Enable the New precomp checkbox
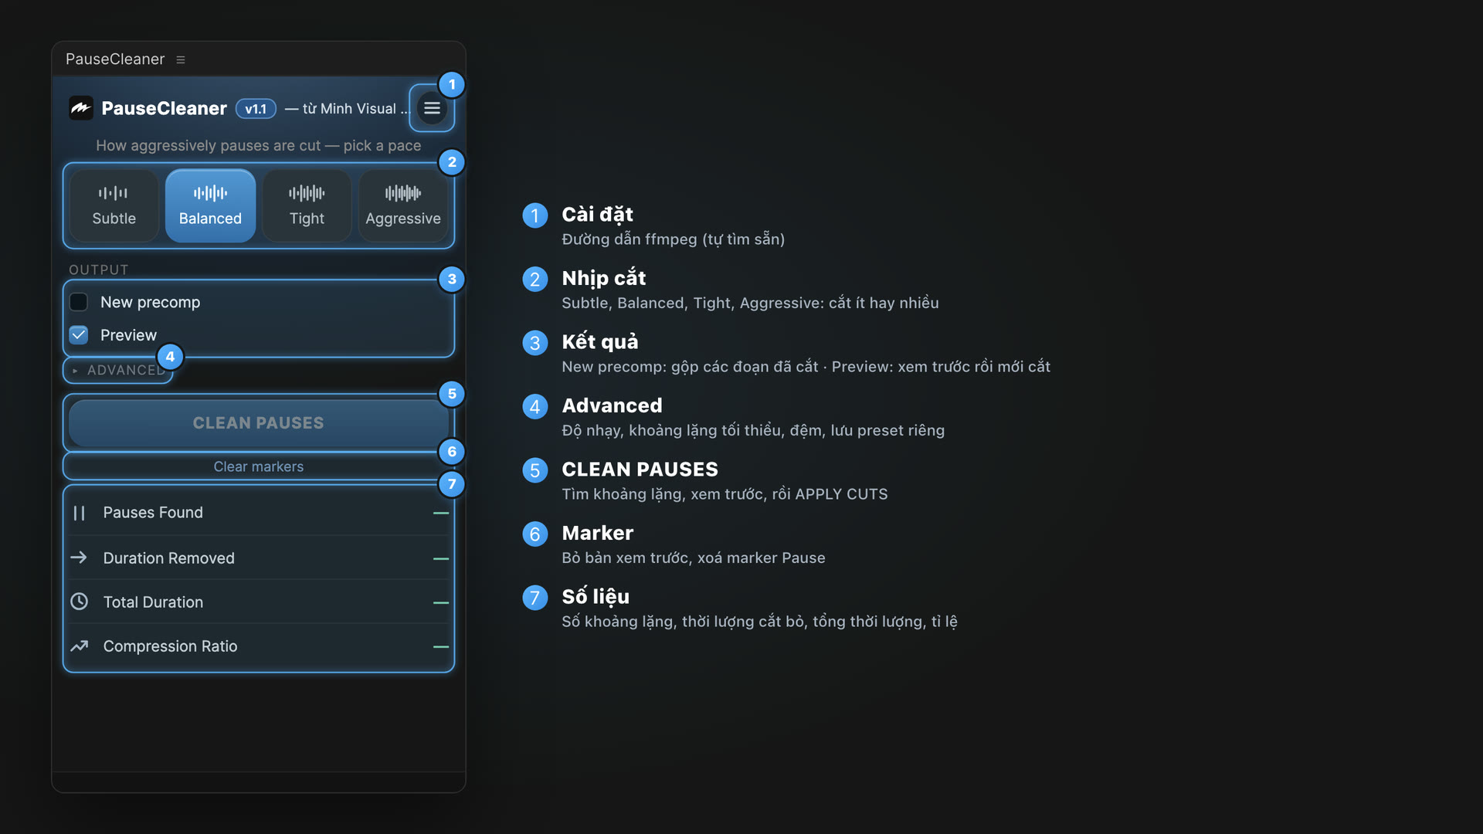The height and width of the screenshot is (834, 1483). (x=79, y=302)
